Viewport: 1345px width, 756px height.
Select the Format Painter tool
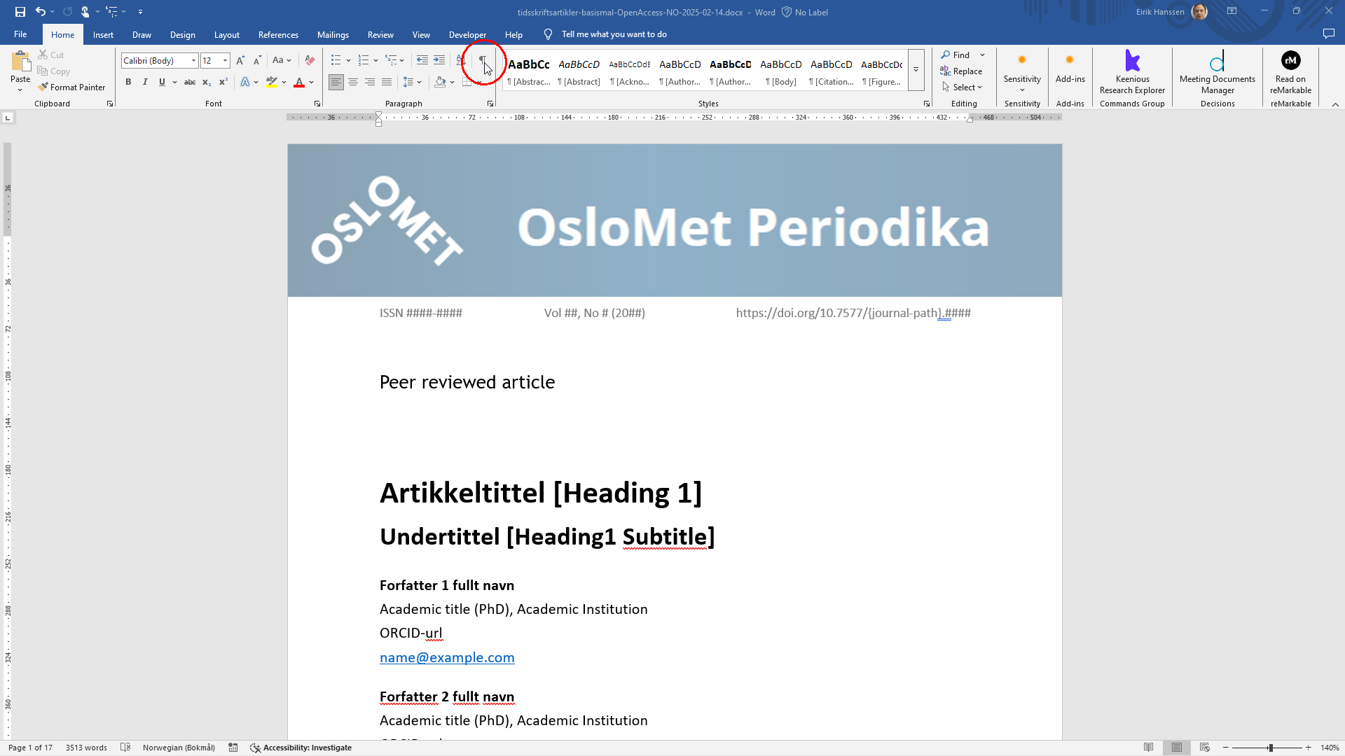pos(72,87)
